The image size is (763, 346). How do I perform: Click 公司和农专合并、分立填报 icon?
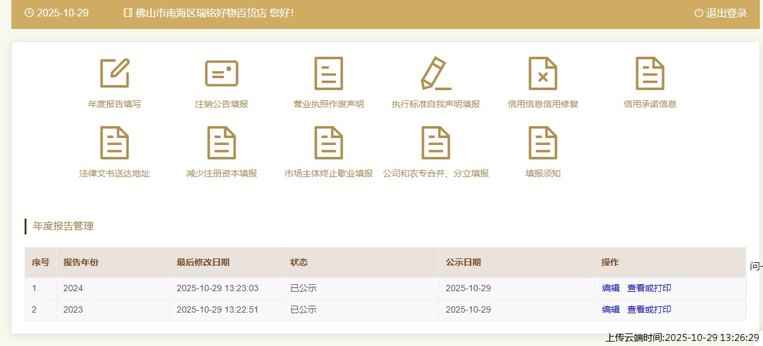click(x=436, y=142)
